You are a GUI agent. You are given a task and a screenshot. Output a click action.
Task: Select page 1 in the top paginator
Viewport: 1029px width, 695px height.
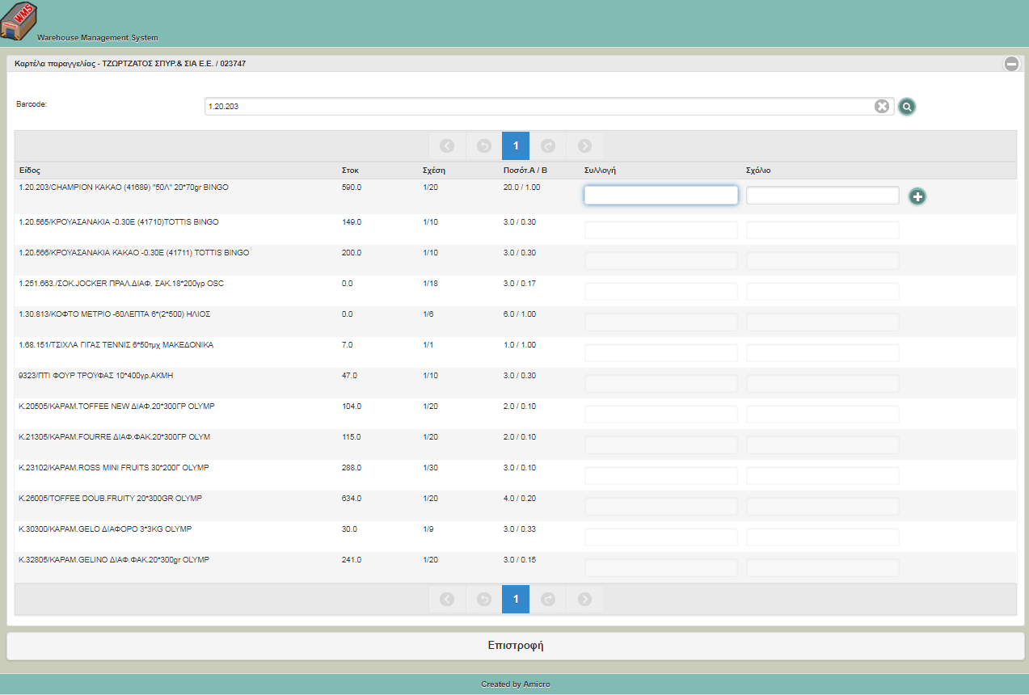[x=516, y=146]
